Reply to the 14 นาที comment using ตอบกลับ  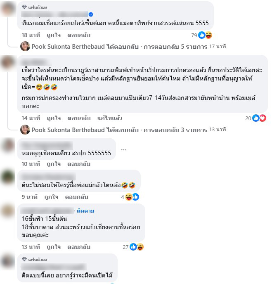point(79,118)
